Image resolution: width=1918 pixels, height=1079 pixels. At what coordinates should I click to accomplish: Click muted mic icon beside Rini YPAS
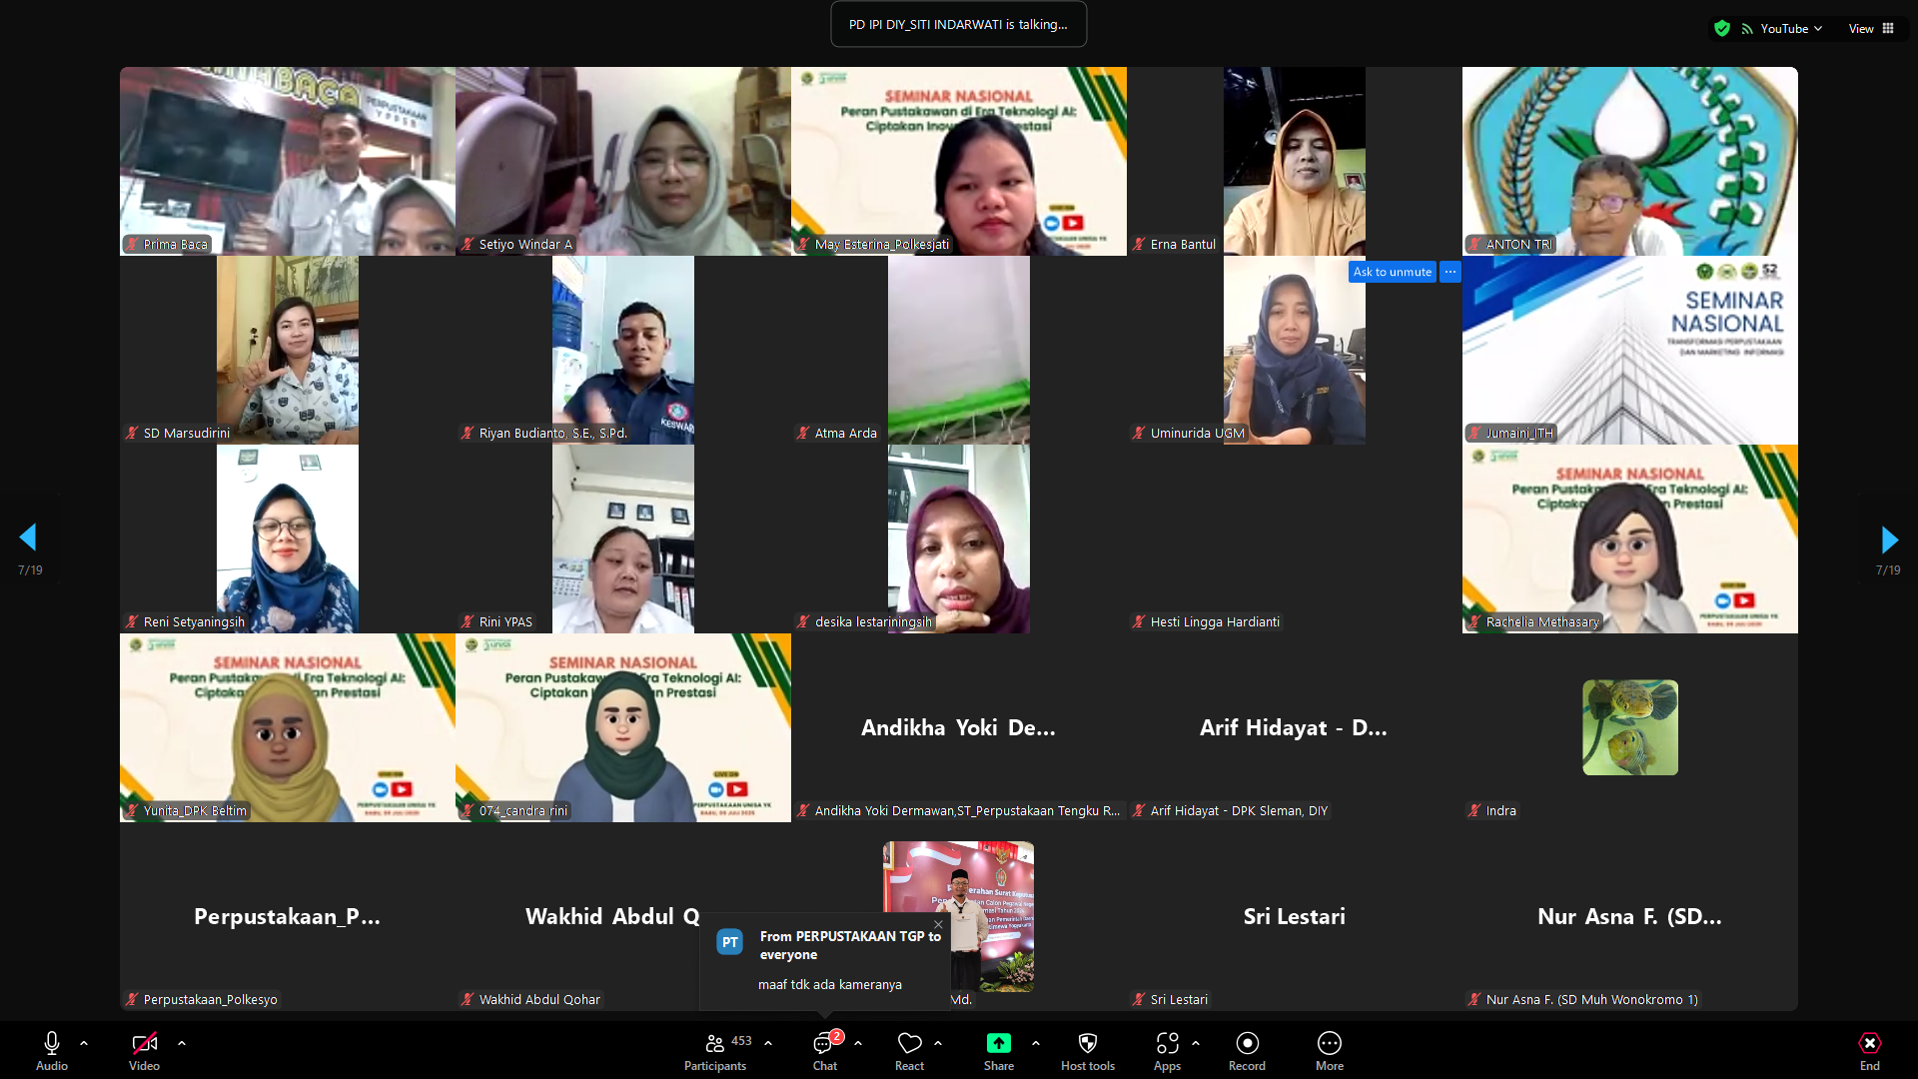pyautogui.click(x=468, y=621)
